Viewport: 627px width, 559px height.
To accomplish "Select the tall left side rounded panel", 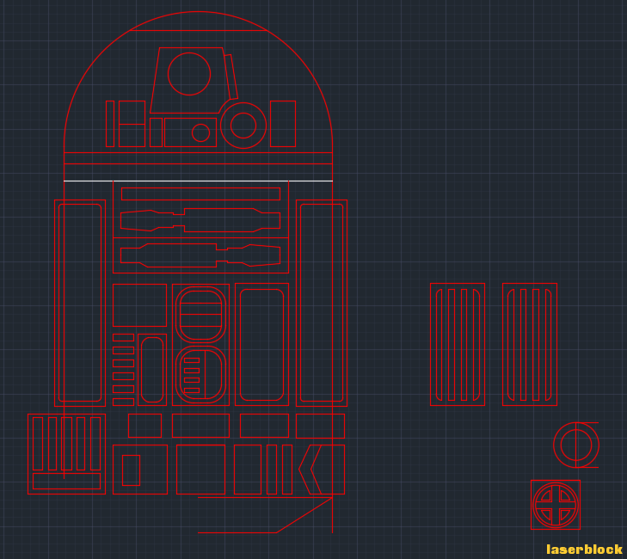I will click(80, 303).
